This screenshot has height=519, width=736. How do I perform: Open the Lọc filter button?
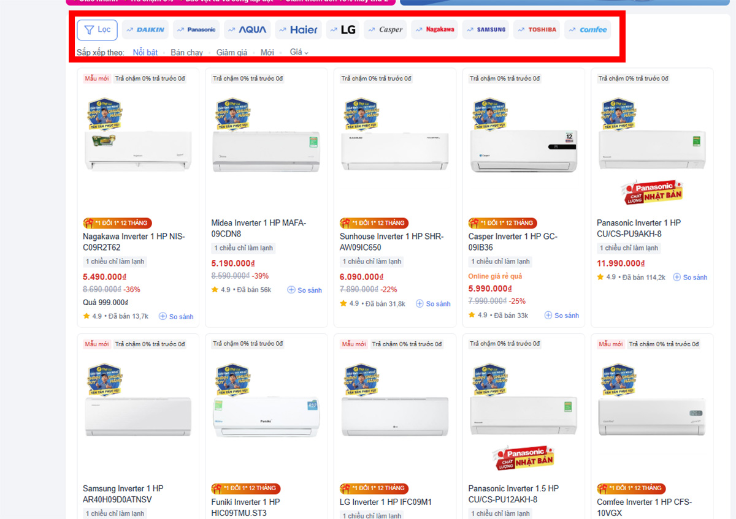[x=97, y=29]
